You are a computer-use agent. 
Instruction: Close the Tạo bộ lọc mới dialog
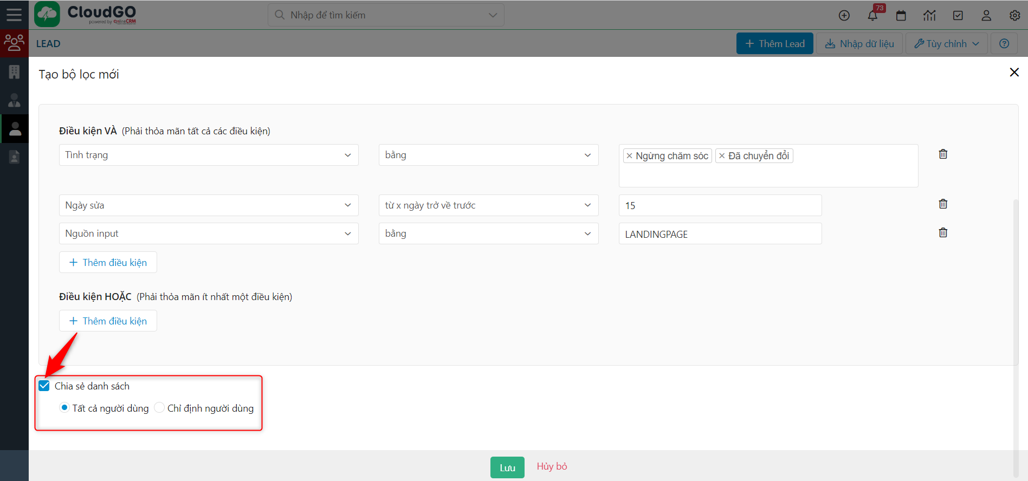point(1014,73)
